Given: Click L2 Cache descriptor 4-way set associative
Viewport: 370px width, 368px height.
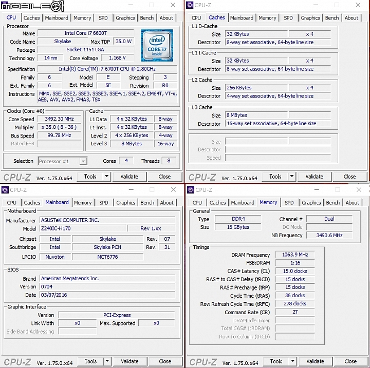Looking at the screenshot, I should (x=277, y=96).
